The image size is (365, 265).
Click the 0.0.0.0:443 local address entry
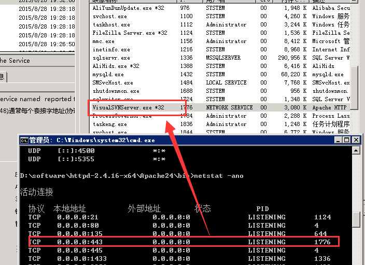tap(80, 242)
